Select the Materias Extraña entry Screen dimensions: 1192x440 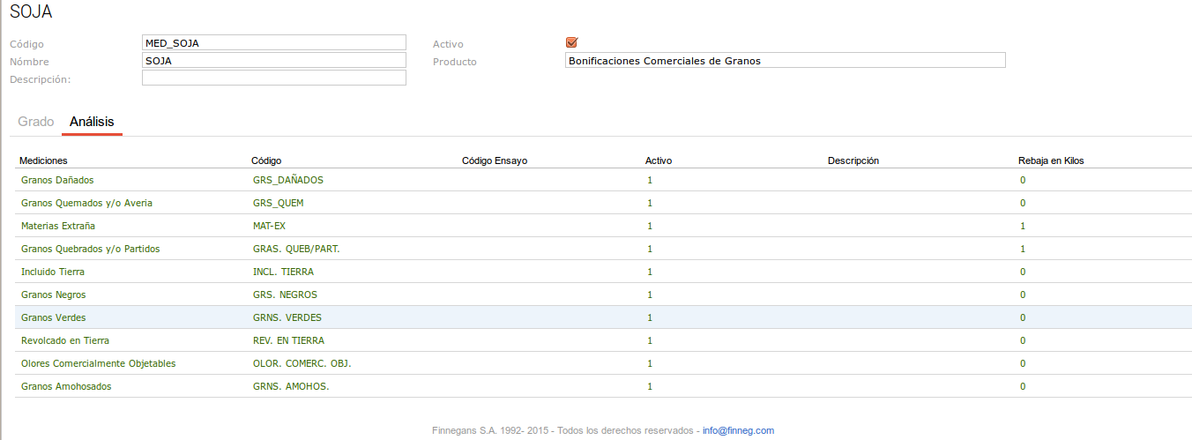tap(58, 226)
